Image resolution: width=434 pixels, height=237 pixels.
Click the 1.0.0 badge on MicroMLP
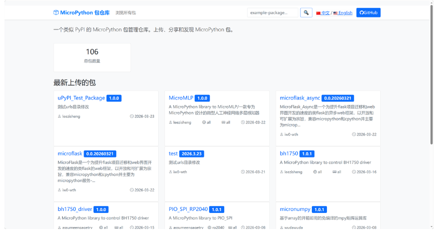pos(202,98)
